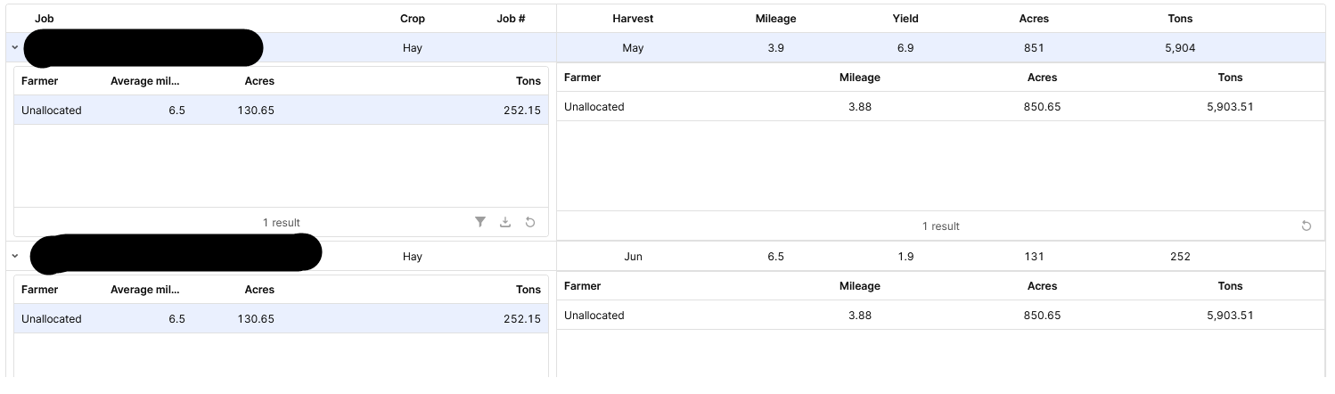The image size is (1335, 394).
Task: Click the filter funnel icon in table footer
Action: tap(480, 222)
